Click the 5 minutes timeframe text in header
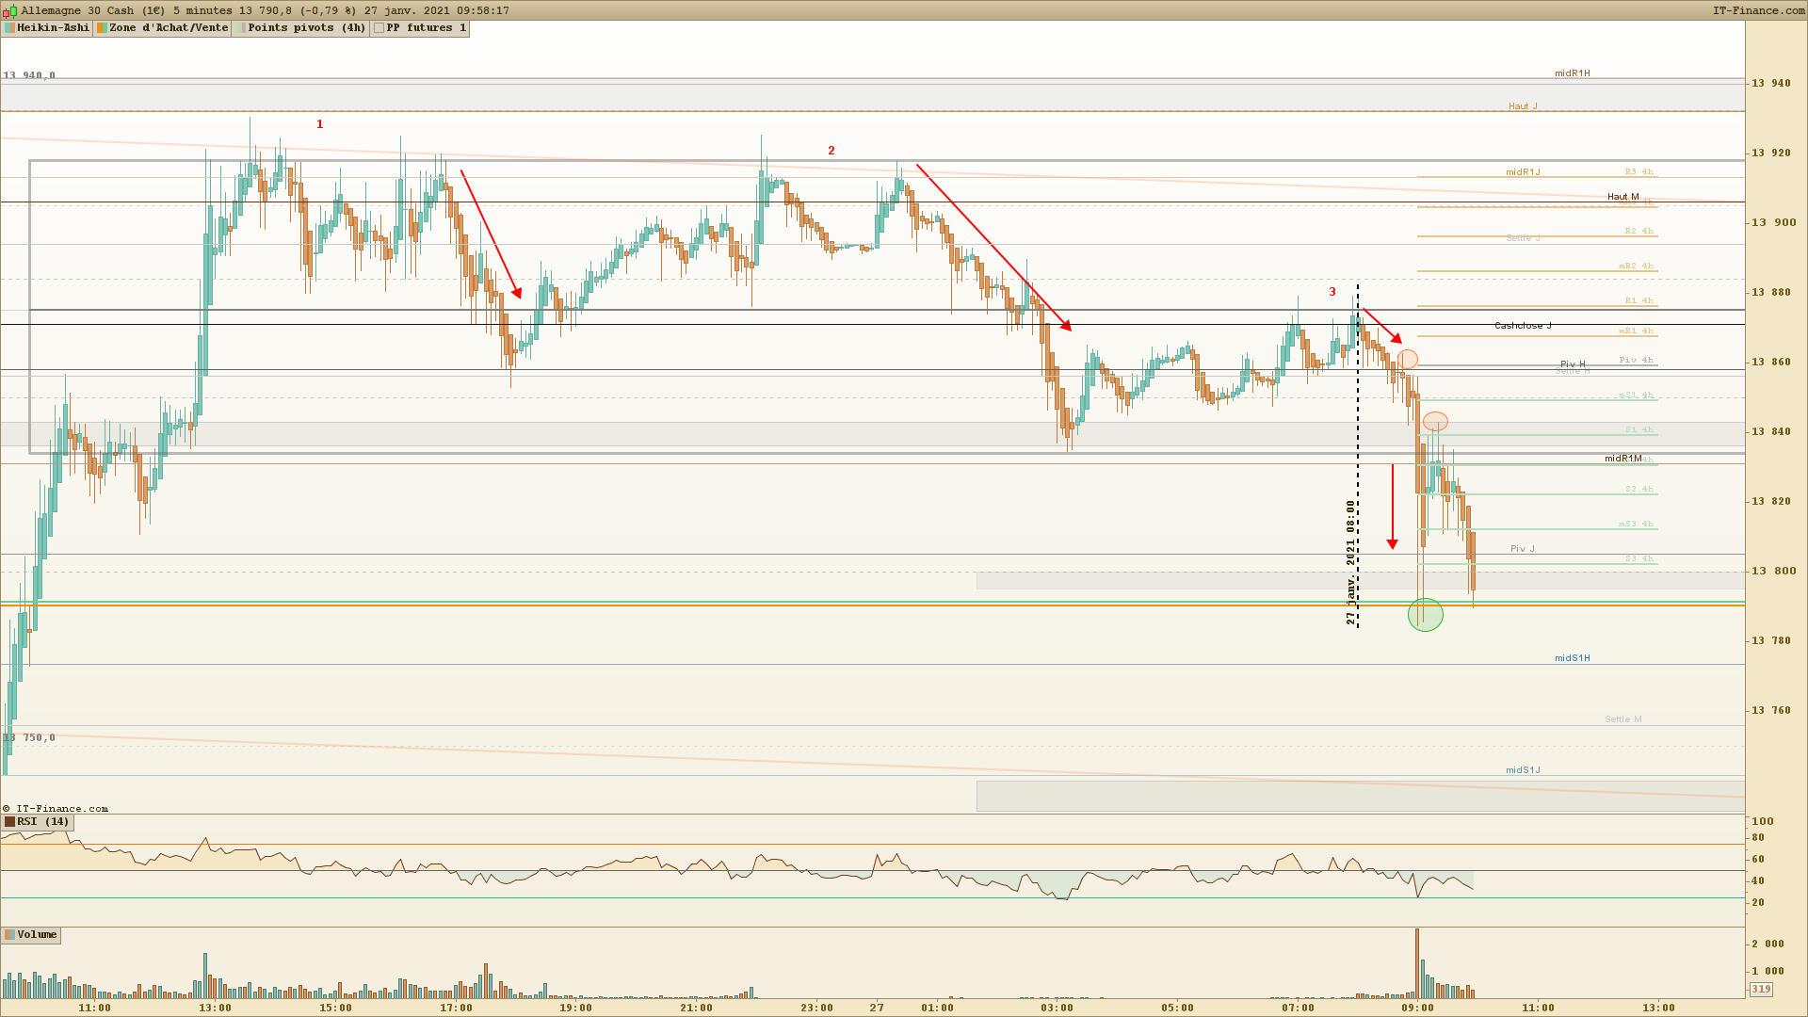Image resolution: width=1808 pixels, height=1017 pixels. click(x=202, y=10)
